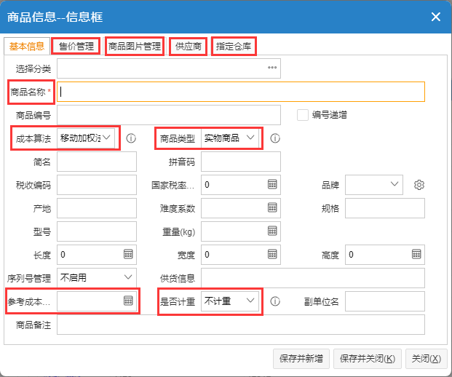Open calculator for 国家税率 field
This screenshot has width=452, height=377.
[272, 184]
